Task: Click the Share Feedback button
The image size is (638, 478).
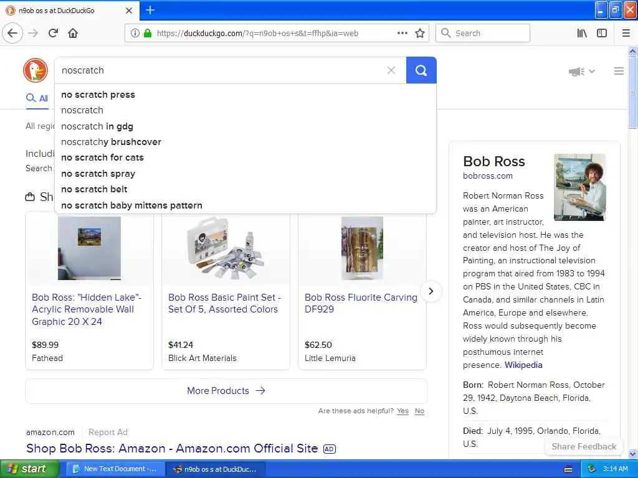Action: pos(583,446)
